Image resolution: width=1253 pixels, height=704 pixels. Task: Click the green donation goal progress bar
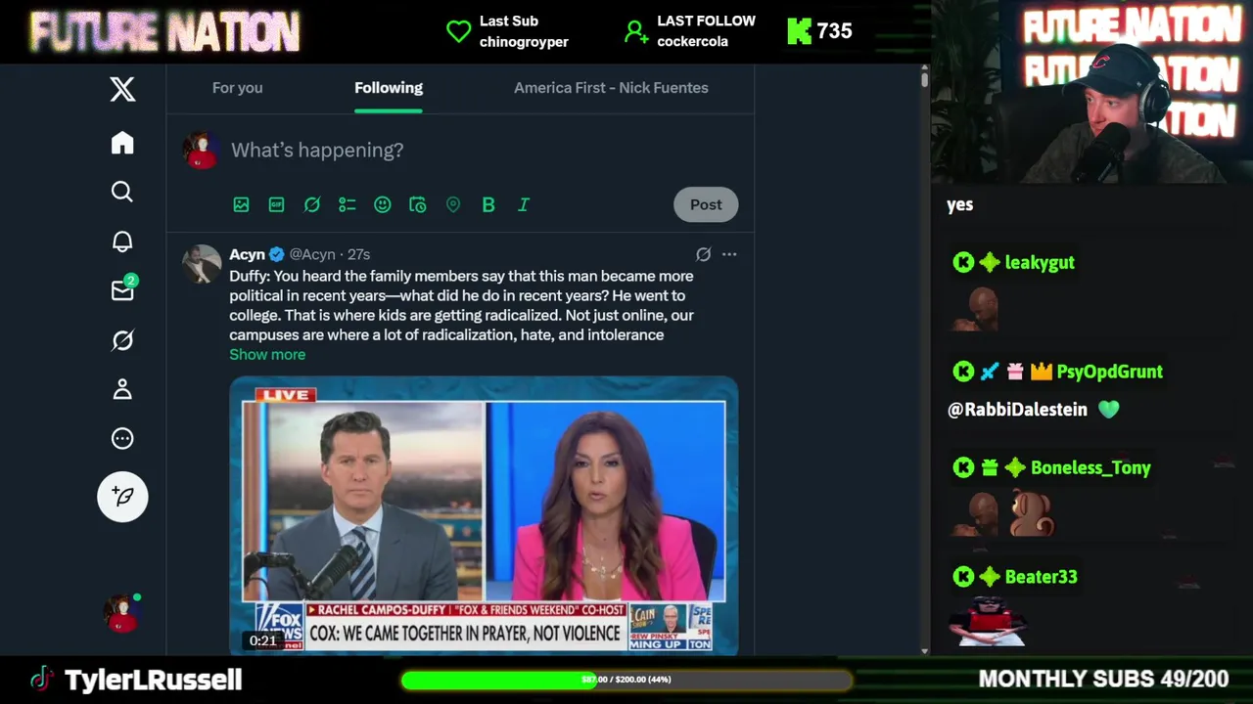pos(626,680)
